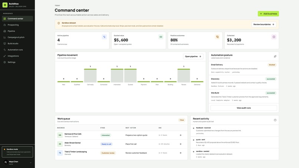Click the Pipeline sidebar icon
The height and width of the screenshot is (168, 299).
coord(4,31)
